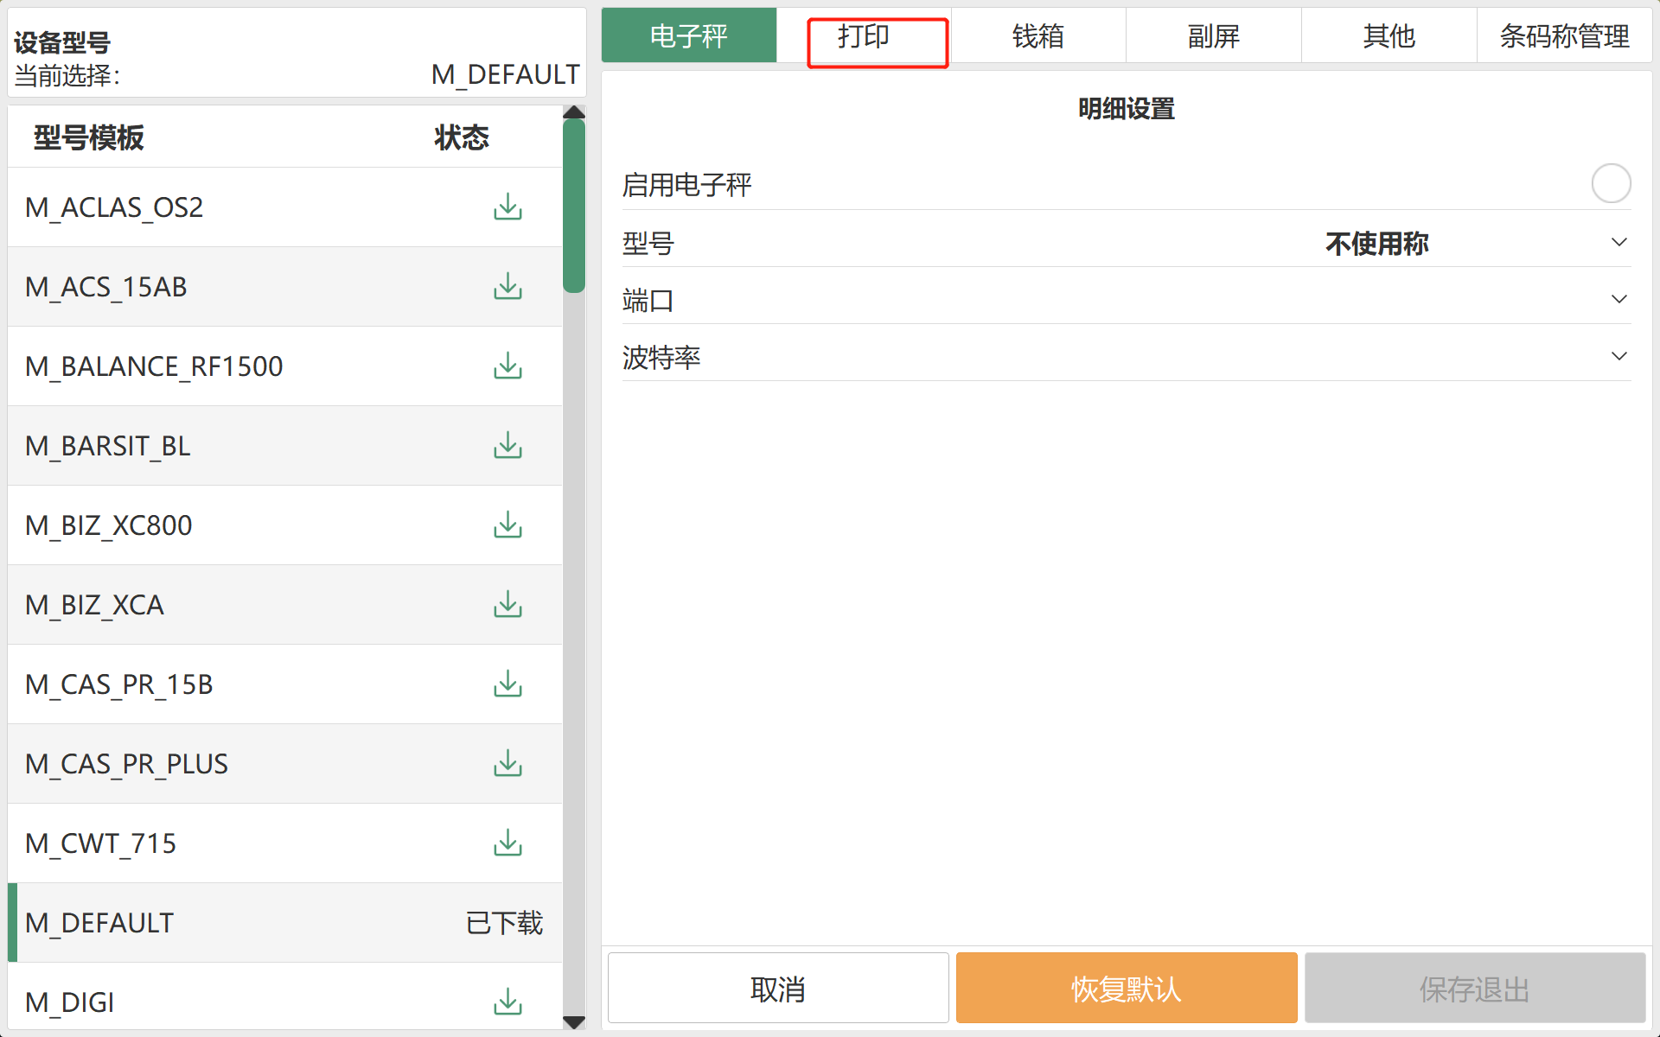
Task: Download the M_ACLAS_OS2 template
Action: pyautogui.click(x=508, y=207)
